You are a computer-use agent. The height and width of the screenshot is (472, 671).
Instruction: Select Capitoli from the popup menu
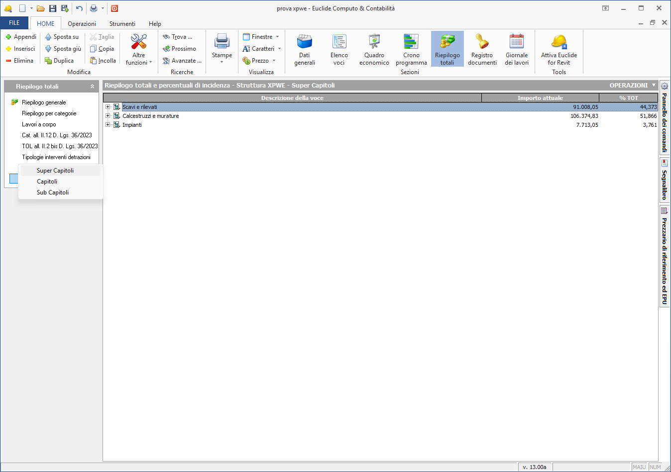click(x=47, y=182)
